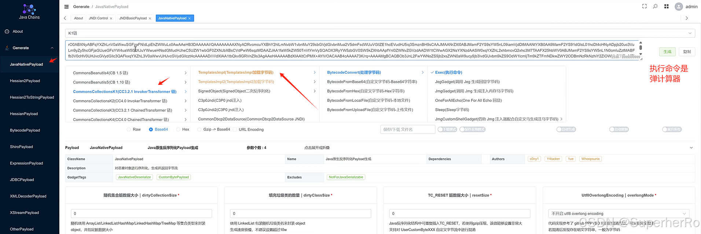Click the resetSize input field
The height and width of the screenshot is (234, 701).
[459, 213]
